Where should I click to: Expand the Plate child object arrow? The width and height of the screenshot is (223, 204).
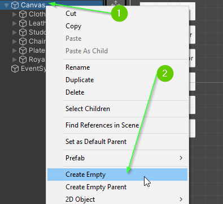click(14, 50)
